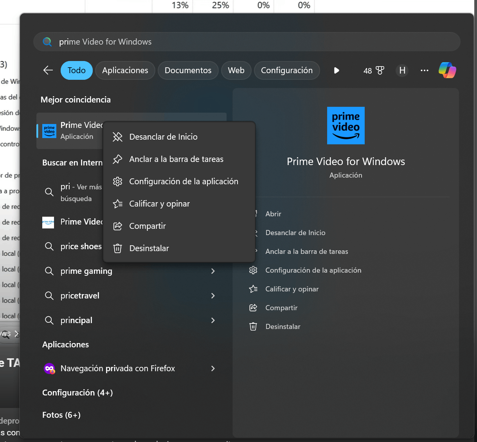
Task: Click the star icon beside Calificar y opinar in context menu
Action: pos(117,204)
